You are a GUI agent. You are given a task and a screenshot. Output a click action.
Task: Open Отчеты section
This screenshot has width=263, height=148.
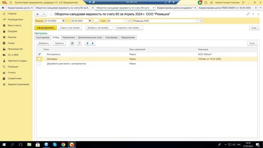[x=12, y=72]
